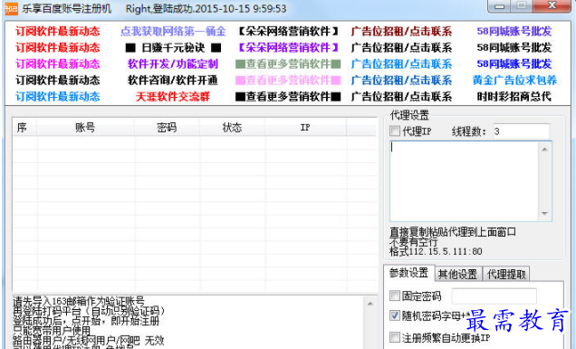
Task: Switch to the 参数设置 tab
Action: [408, 273]
